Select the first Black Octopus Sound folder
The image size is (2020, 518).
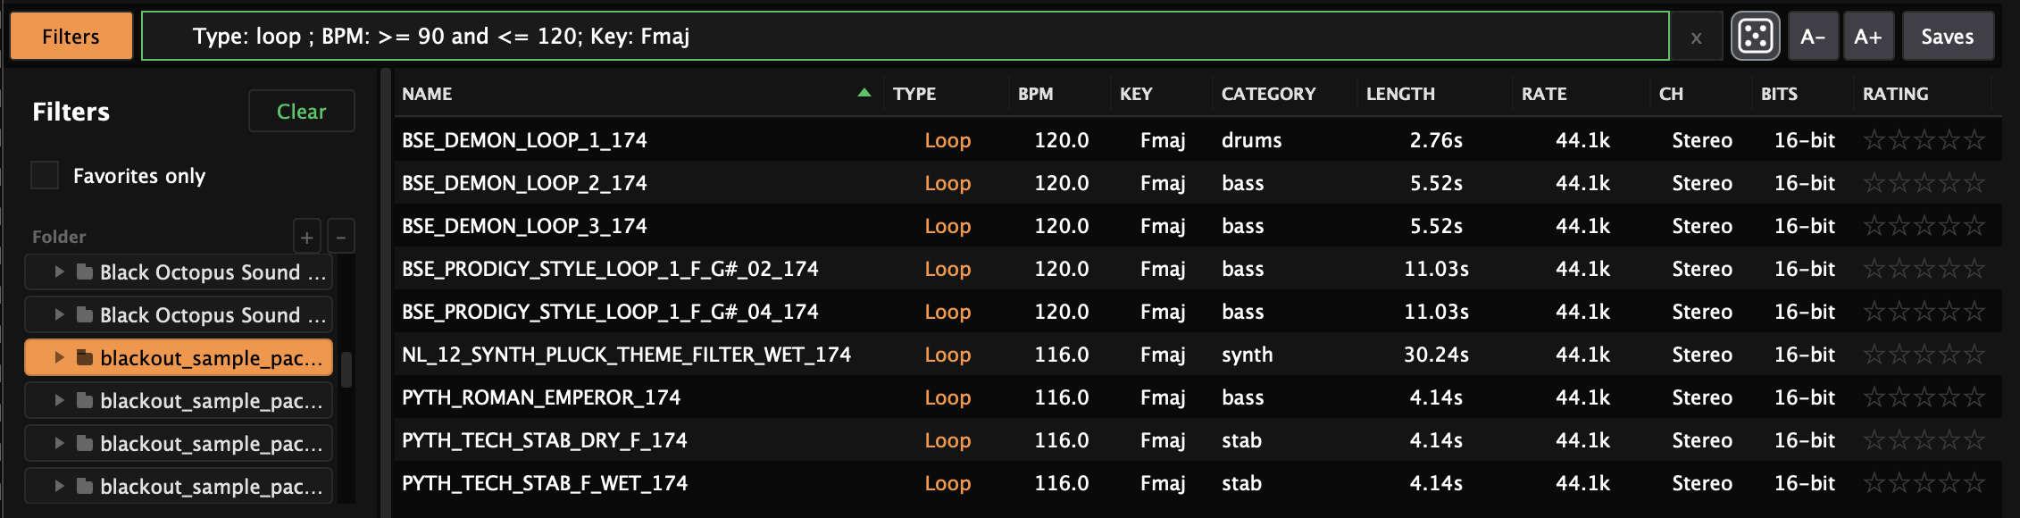pyautogui.click(x=179, y=272)
